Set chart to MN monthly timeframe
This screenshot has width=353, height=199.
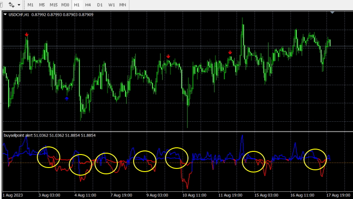[123, 5]
